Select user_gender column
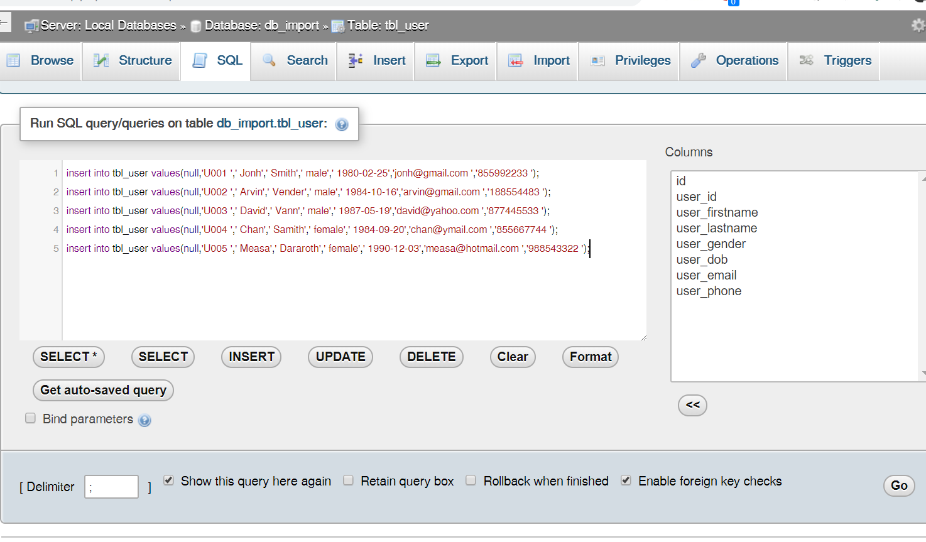Image resolution: width=926 pixels, height=542 pixels. (711, 244)
